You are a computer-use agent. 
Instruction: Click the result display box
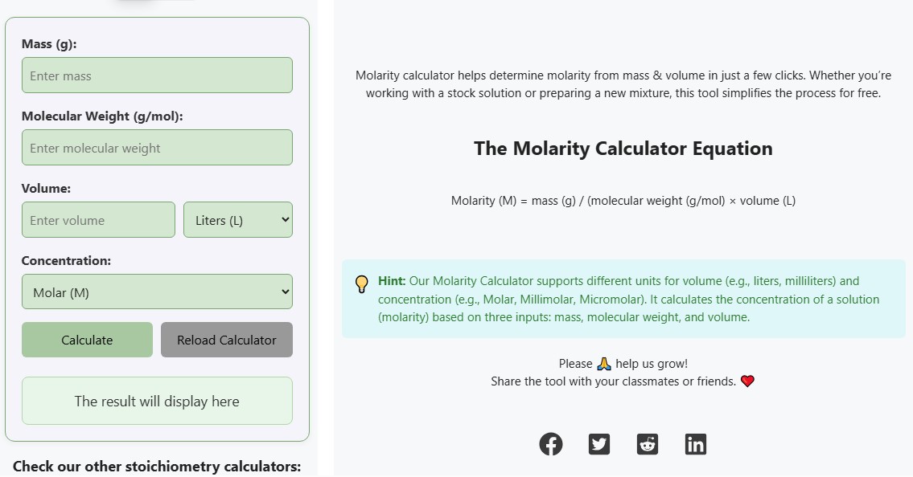[x=157, y=401]
